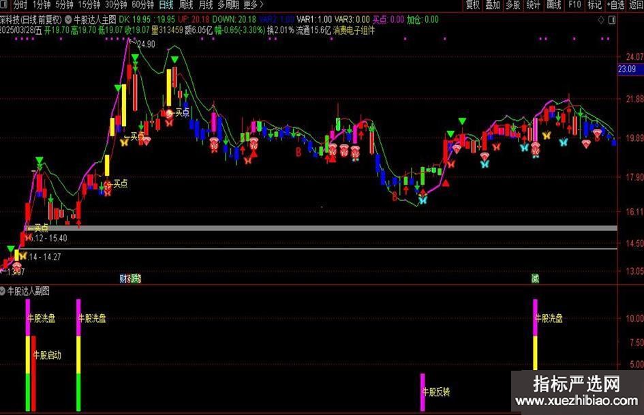Click the small square icon left of 分时
644x415 pixels.
5,5
